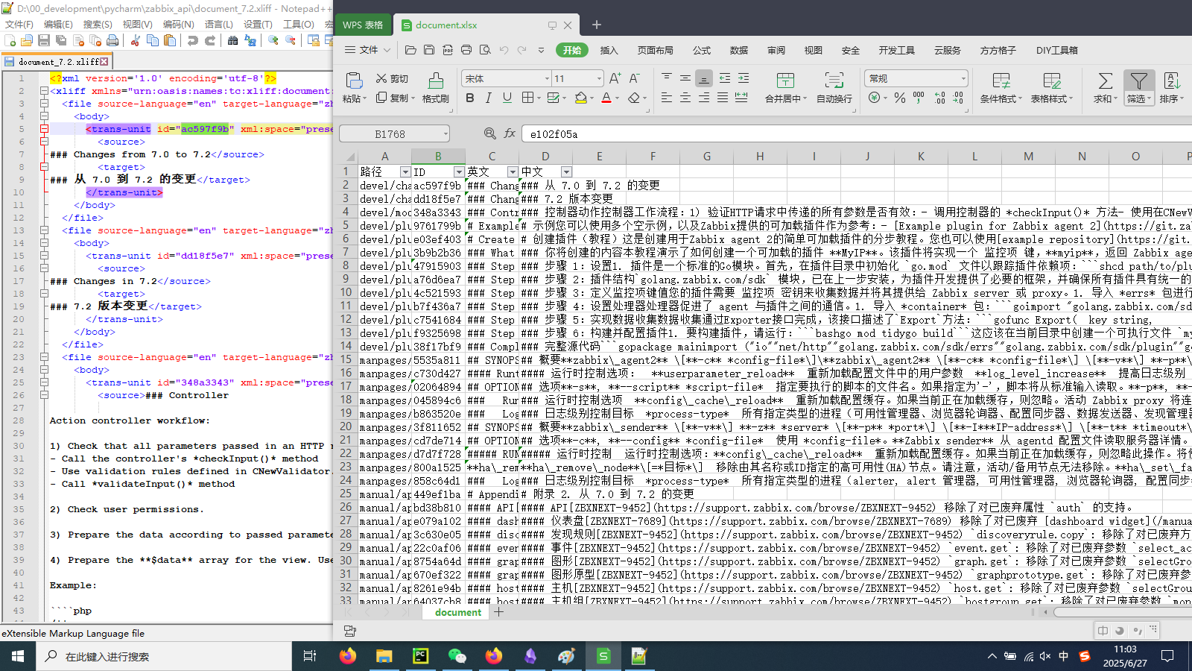Toggle Italic formatting in WPS
The width and height of the screenshot is (1192, 671).
pos(488,98)
